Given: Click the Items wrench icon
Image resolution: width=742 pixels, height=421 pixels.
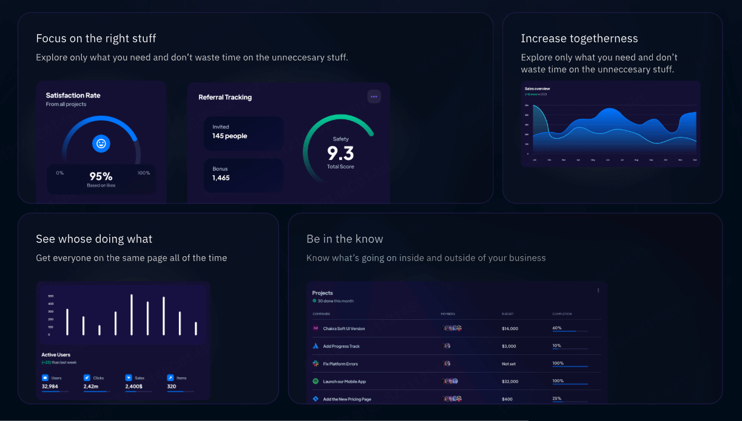Looking at the screenshot, I should pyautogui.click(x=170, y=377).
